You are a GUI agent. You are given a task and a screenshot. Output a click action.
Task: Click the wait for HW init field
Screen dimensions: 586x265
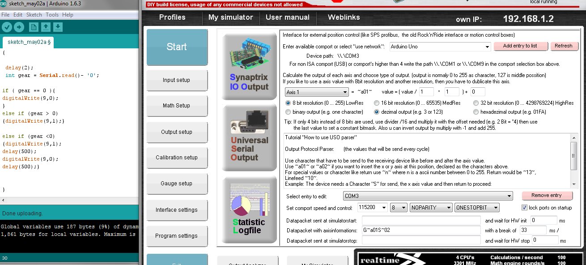[x=544, y=220]
